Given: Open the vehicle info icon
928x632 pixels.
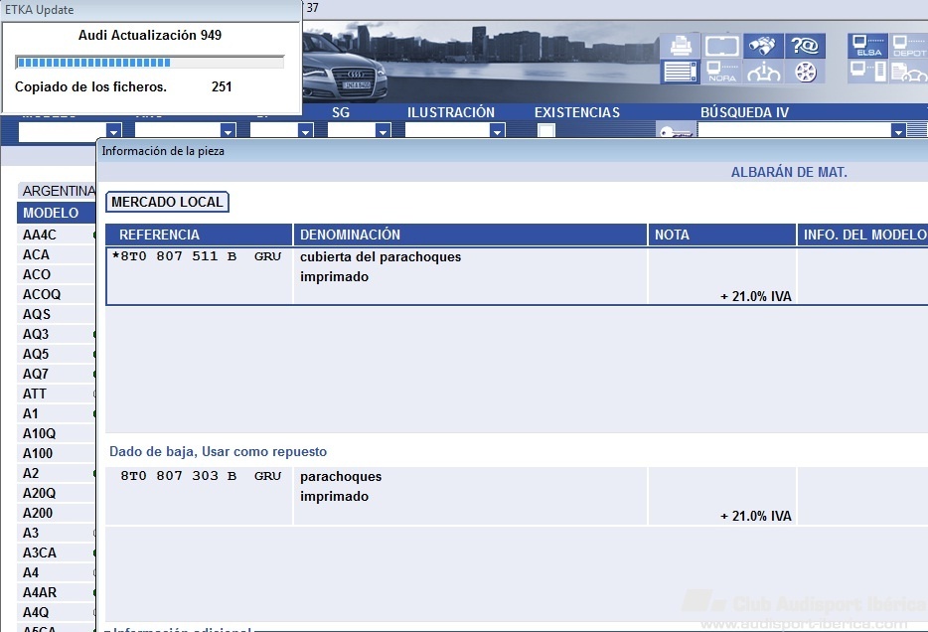Looking at the screenshot, I should click(763, 73).
